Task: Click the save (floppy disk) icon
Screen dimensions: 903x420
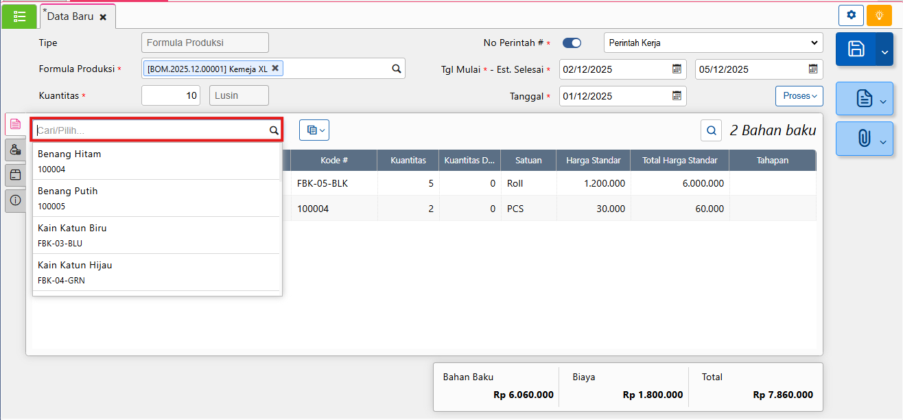Action: [856, 49]
